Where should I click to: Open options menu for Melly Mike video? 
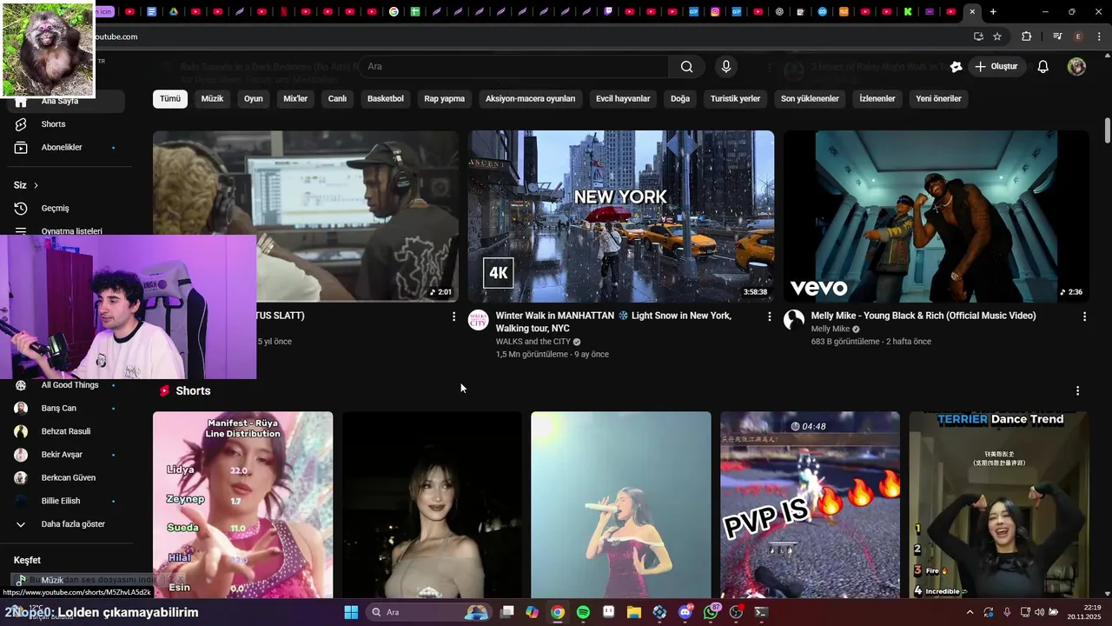tap(1084, 317)
